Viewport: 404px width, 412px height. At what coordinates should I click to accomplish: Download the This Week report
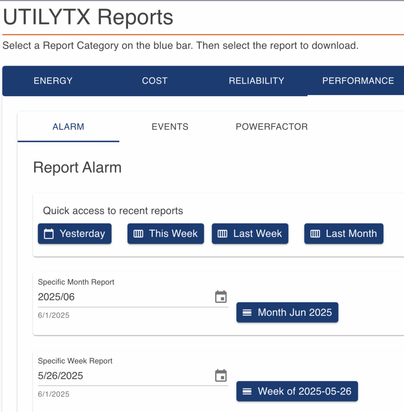tap(166, 234)
